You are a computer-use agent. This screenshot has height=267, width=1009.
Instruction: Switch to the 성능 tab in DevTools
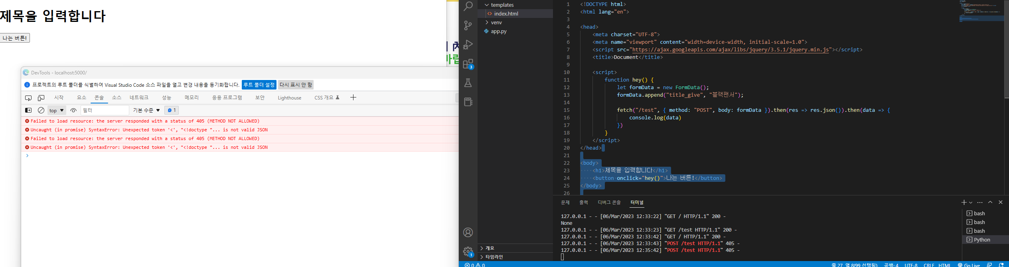pyautogui.click(x=167, y=97)
